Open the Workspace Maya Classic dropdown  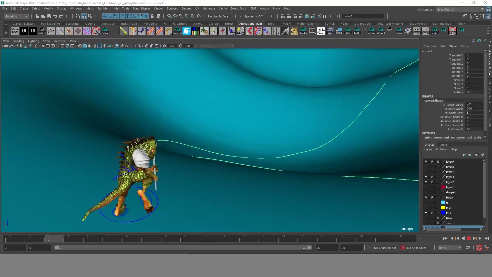coord(460,9)
